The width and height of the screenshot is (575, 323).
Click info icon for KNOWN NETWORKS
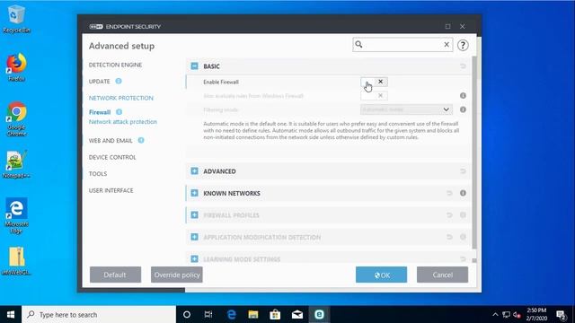[x=464, y=193]
